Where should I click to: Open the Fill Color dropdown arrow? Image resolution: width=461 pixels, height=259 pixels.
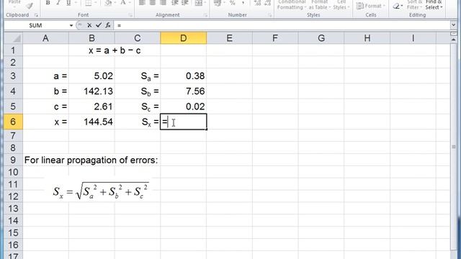pyautogui.click(x=115, y=3)
